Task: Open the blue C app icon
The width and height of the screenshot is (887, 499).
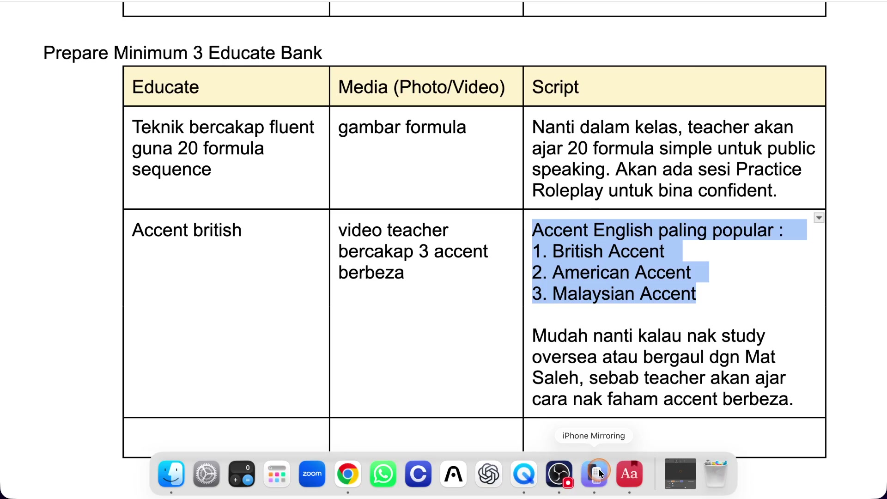Action: [x=418, y=474]
